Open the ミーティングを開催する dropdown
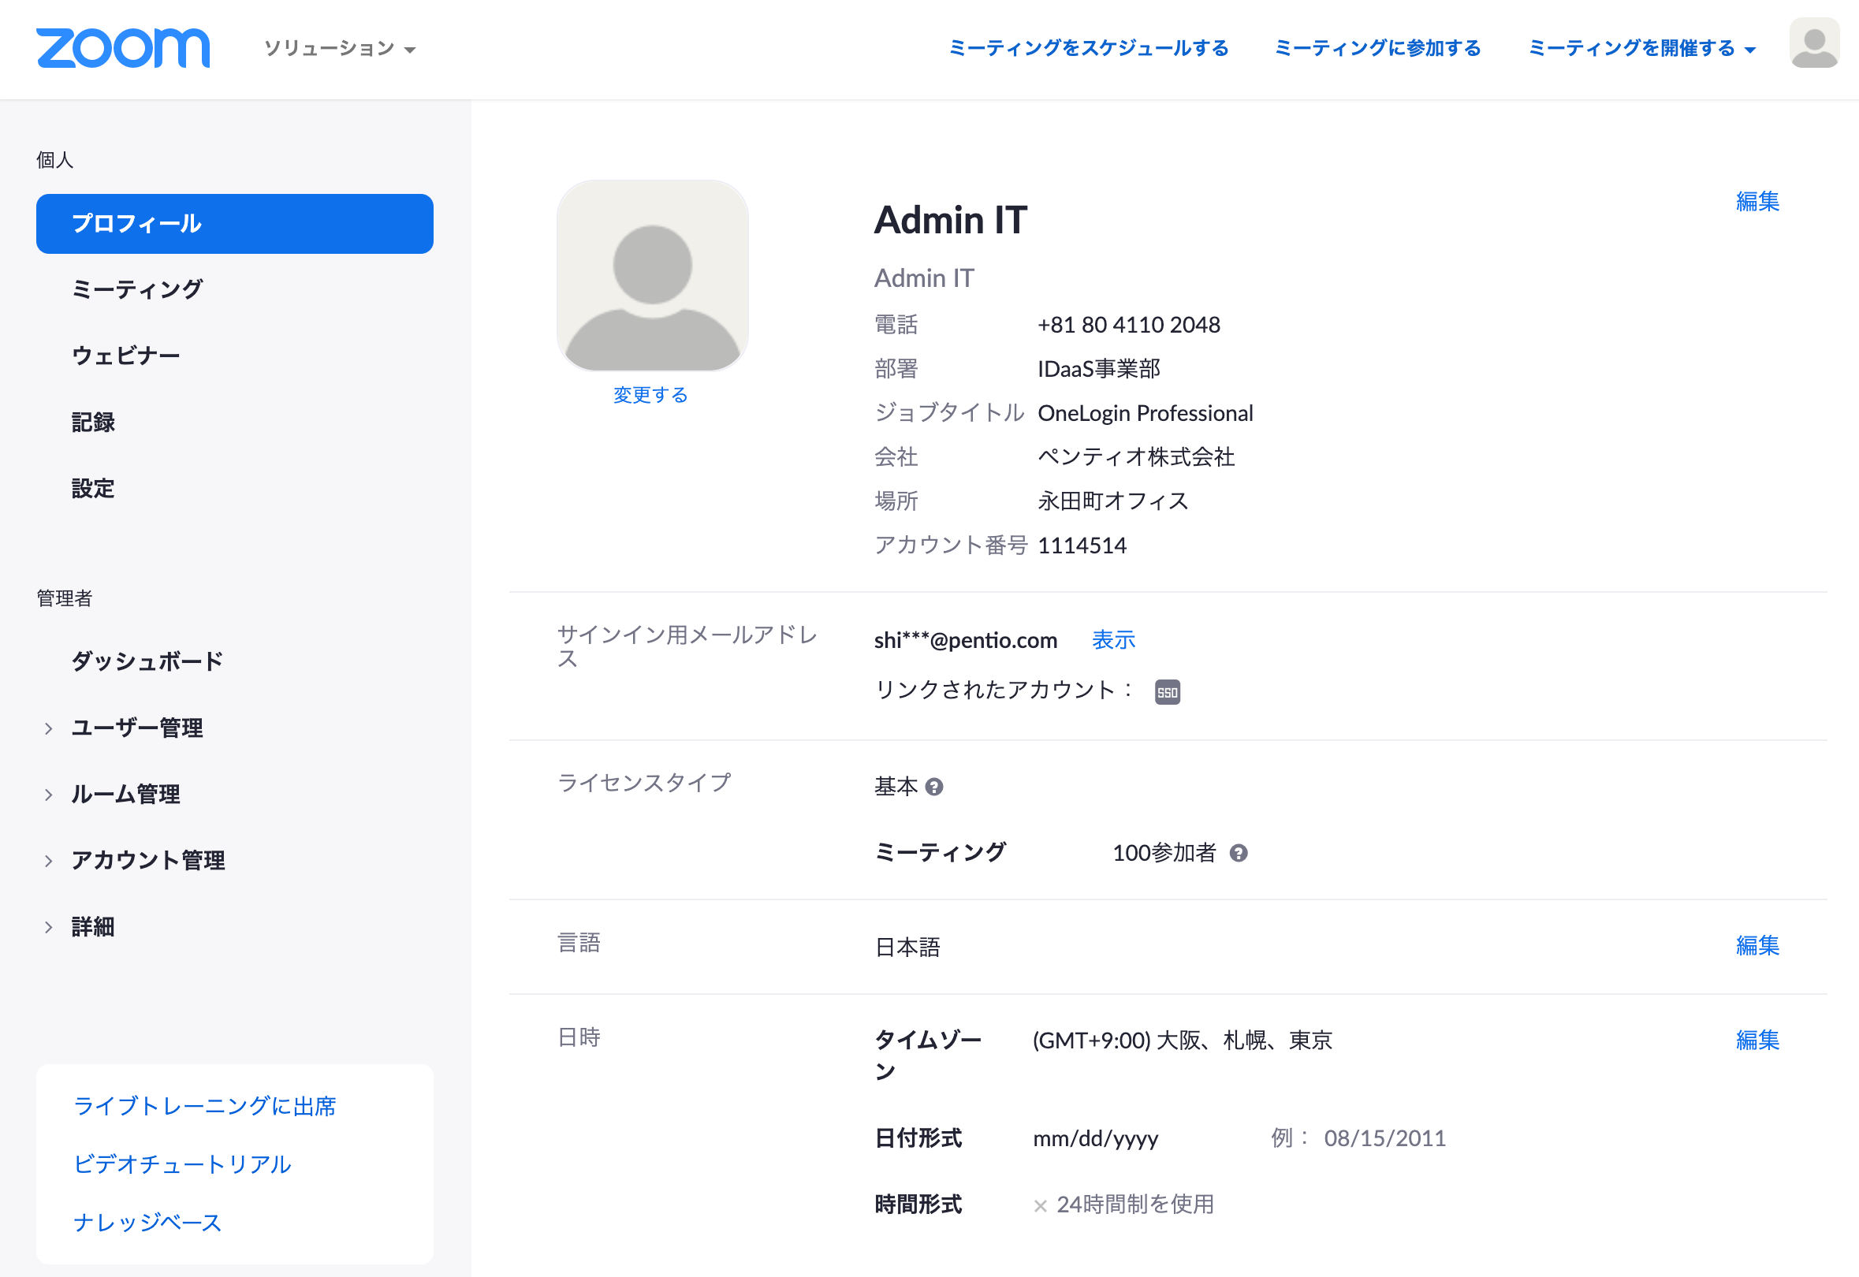The width and height of the screenshot is (1859, 1277). pos(1641,49)
